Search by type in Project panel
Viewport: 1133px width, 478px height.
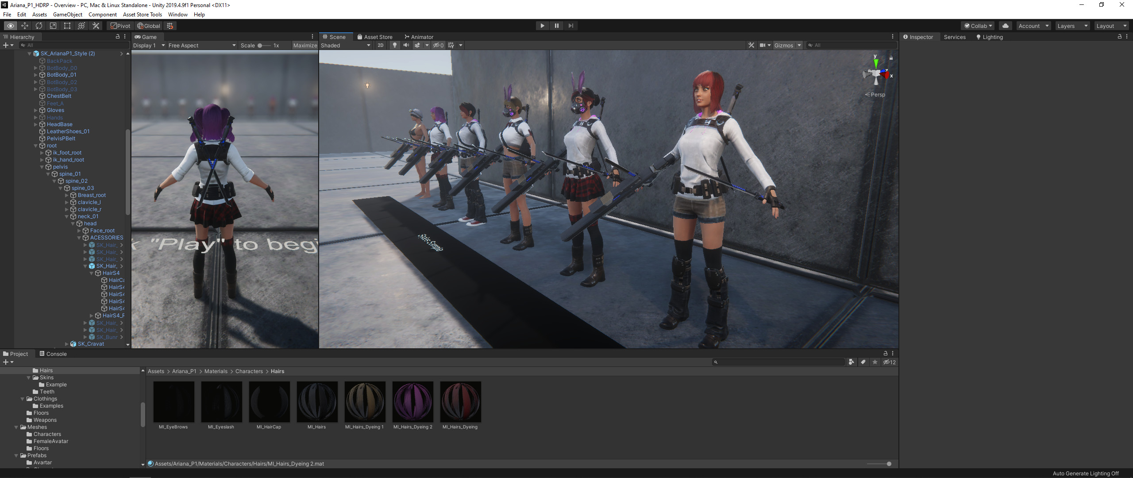tap(851, 362)
